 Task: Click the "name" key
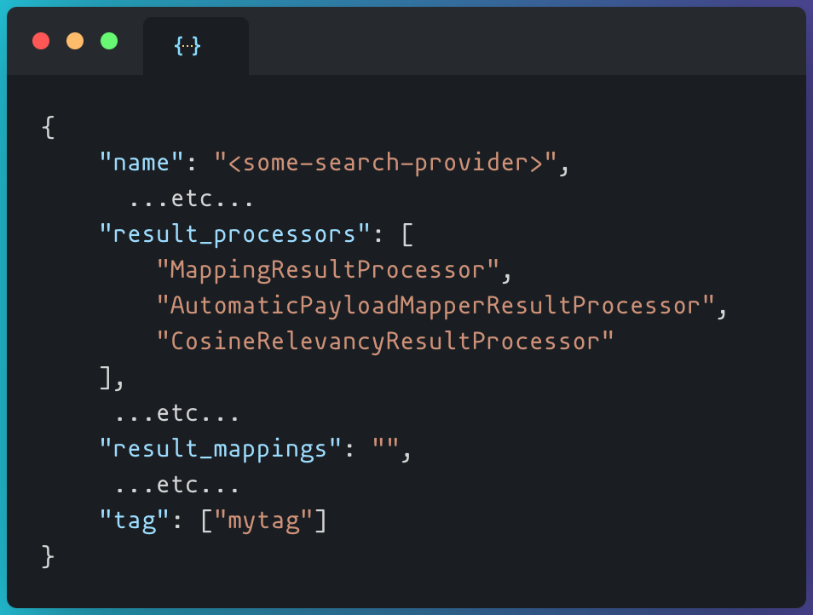[141, 163]
